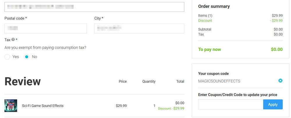Remove the MAGICSOUNDEFFECTS coupon with the X icon
This screenshot has height=118, width=291.
[281, 81]
